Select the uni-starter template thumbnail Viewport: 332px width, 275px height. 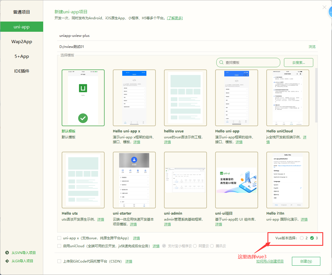[134, 180]
